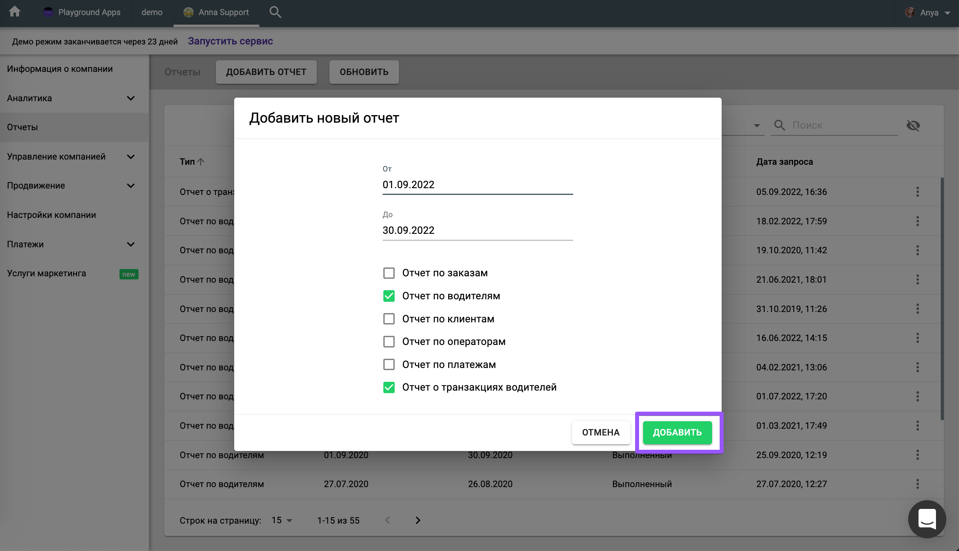Click the home icon in top bar
The image size is (959, 551).
click(x=15, y=12)
